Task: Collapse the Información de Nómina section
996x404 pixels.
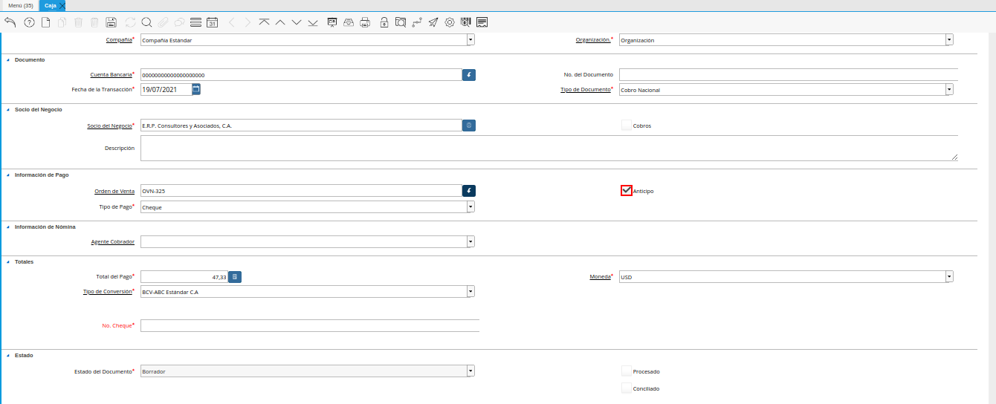Action: (8, 227)
